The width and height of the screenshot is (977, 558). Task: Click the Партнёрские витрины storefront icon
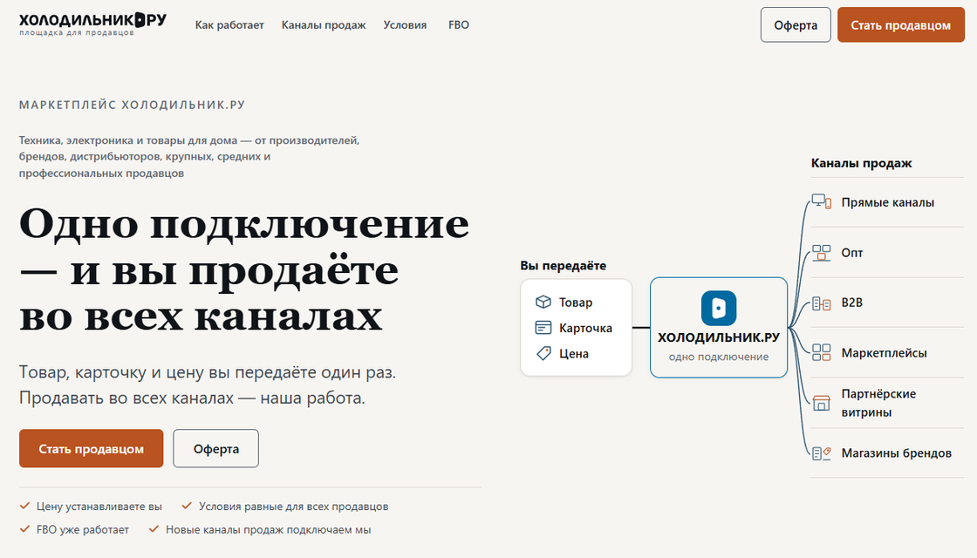(x=821, y=403)
